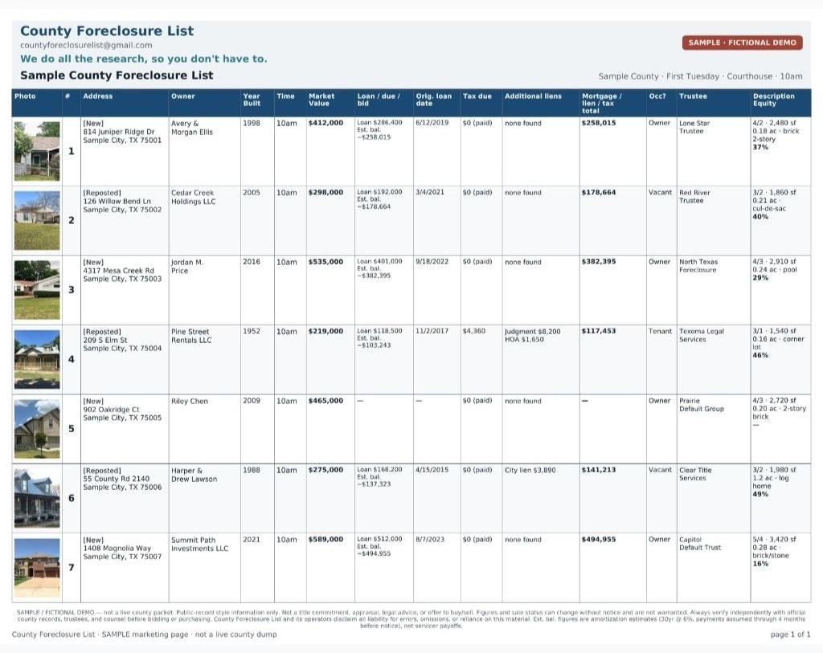Click the Texoma Legal Services trustee cell
This screenshot has width=823, height=653.
[x=701, y=335]
